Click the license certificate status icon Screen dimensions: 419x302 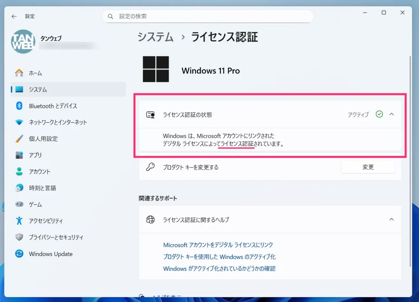pyautogui.click(x=151, y=115)
